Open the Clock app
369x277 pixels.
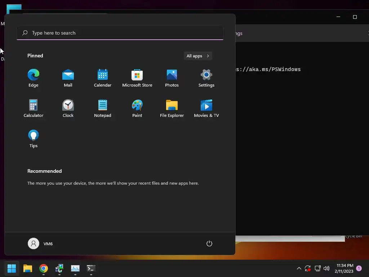click(68, 108)
